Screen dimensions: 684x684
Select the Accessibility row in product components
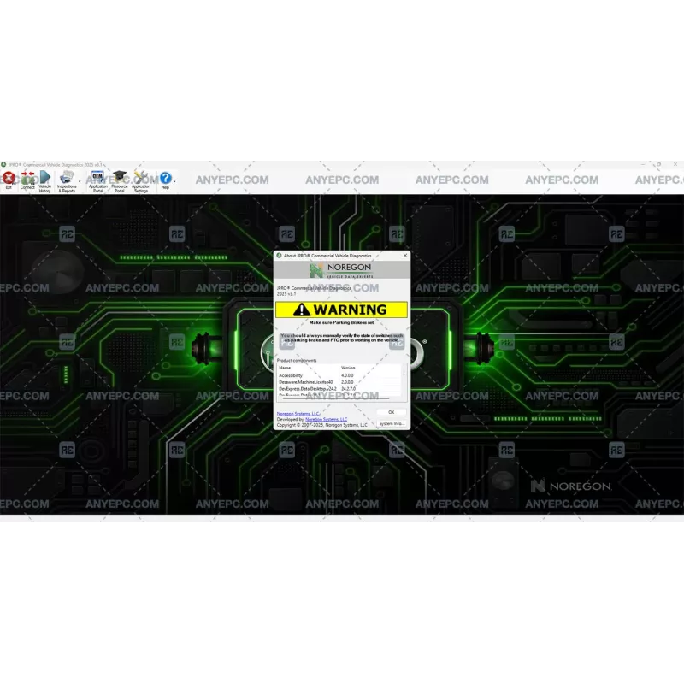pos(291,375)
